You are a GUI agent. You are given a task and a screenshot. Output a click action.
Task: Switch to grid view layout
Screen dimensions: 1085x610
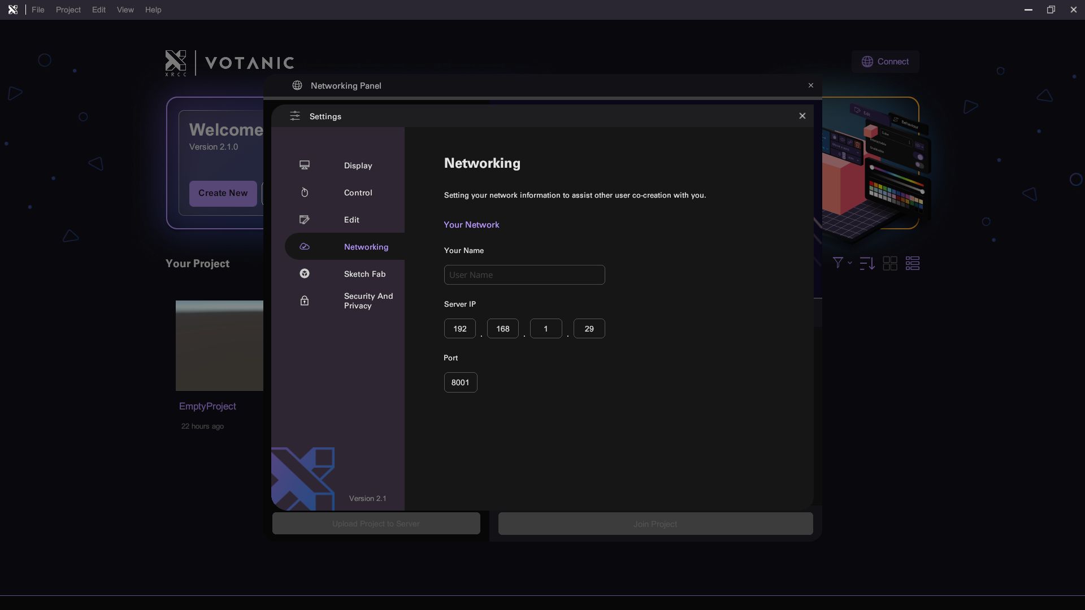coord(890,263)
